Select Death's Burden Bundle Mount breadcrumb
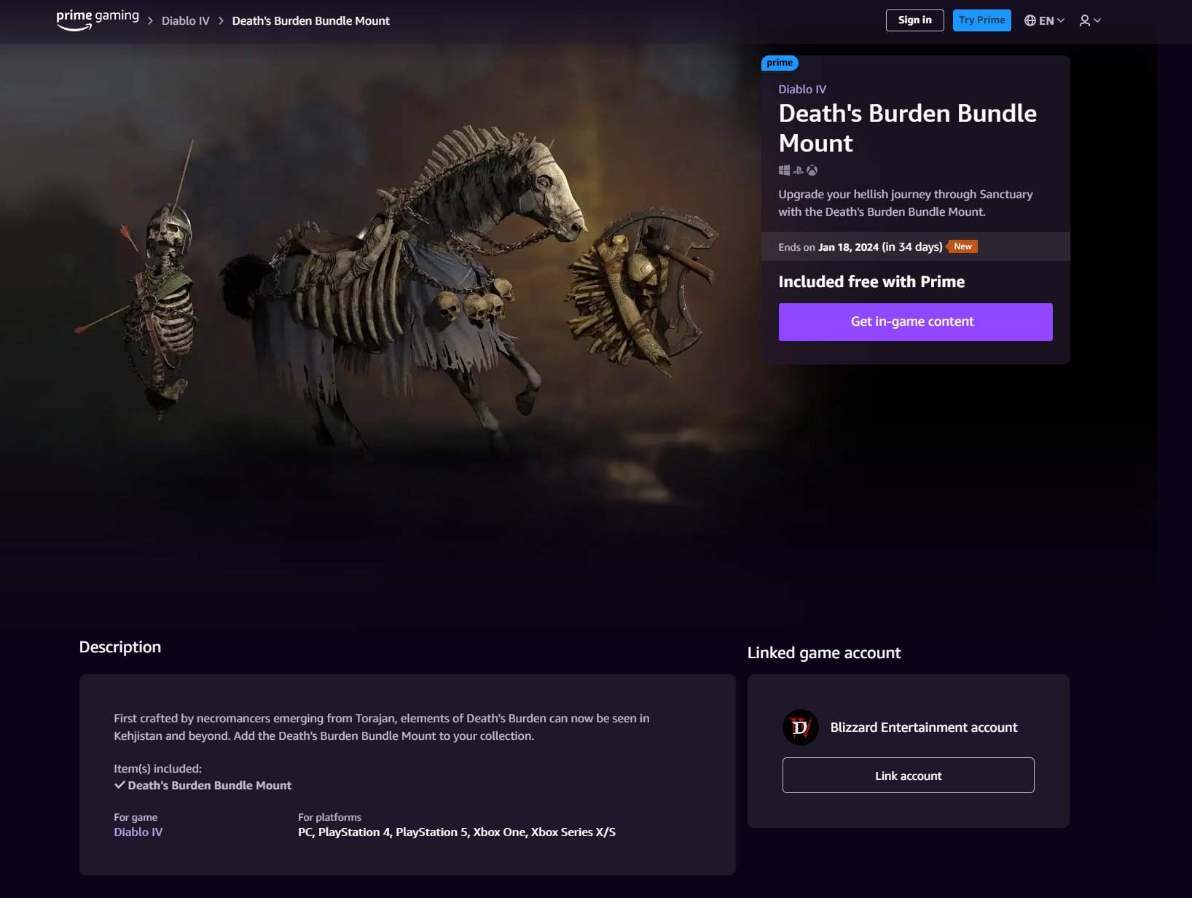1192x898 pixels. [310, 21]
